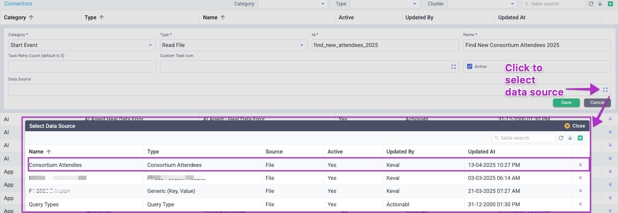This screenshot has height=213, width=618.
Task: Click the Connectors Active column header
Action: click(x=346, y=18)
